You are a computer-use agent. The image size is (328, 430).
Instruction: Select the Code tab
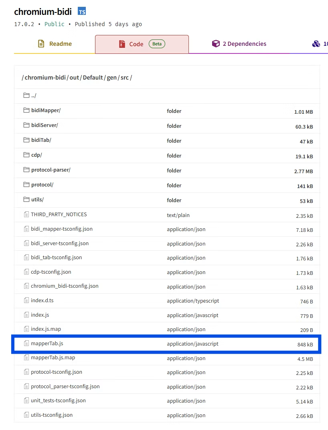tap(142, 44)
